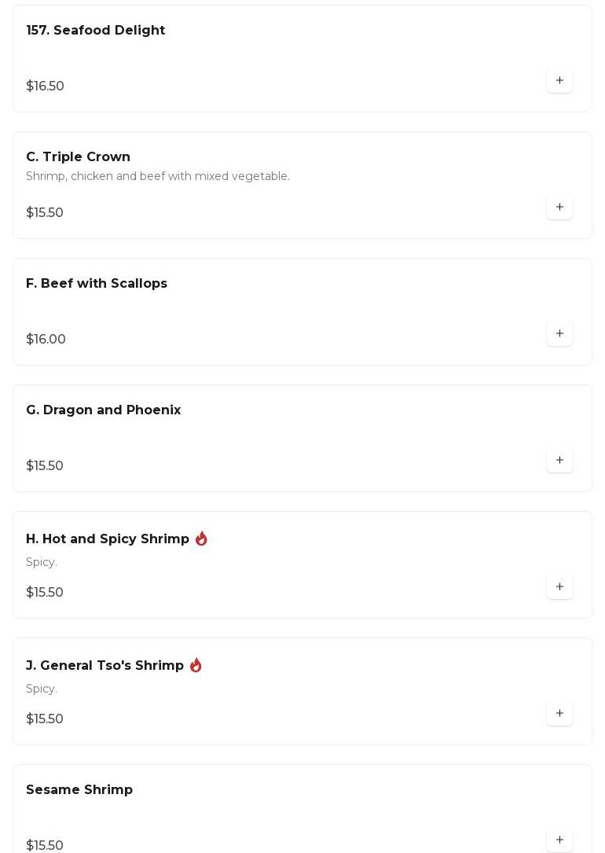Add G. Dragon and Phoenix via plus
This screenshot has height=853, width=605.
point(559,461)
